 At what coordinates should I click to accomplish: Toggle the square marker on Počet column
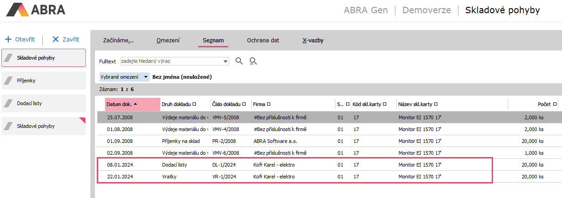tap(555, 104)
